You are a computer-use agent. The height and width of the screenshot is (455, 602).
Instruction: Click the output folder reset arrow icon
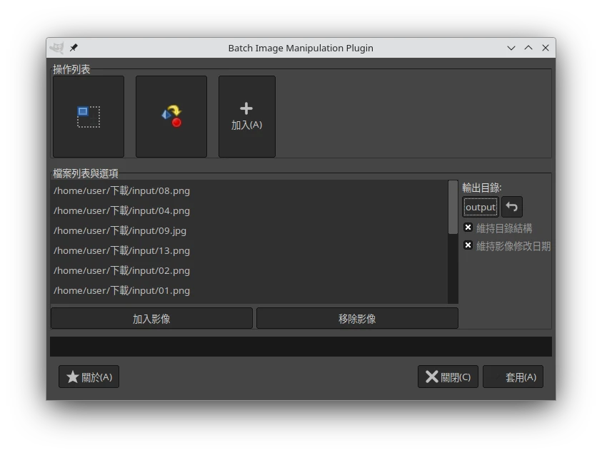511,207
